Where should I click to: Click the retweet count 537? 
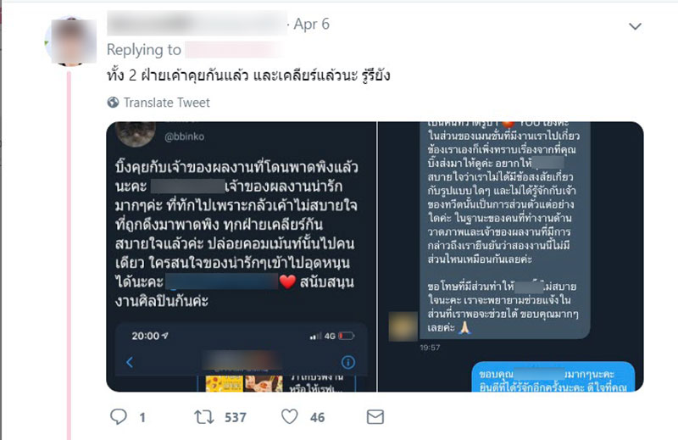[x=236, y=417]
